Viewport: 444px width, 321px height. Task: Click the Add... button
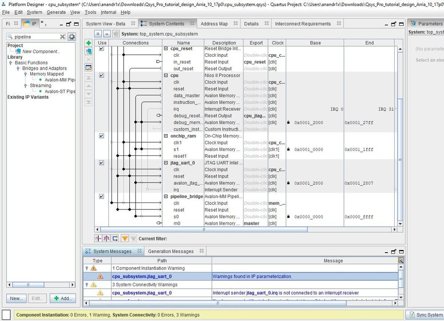(63, 298)
